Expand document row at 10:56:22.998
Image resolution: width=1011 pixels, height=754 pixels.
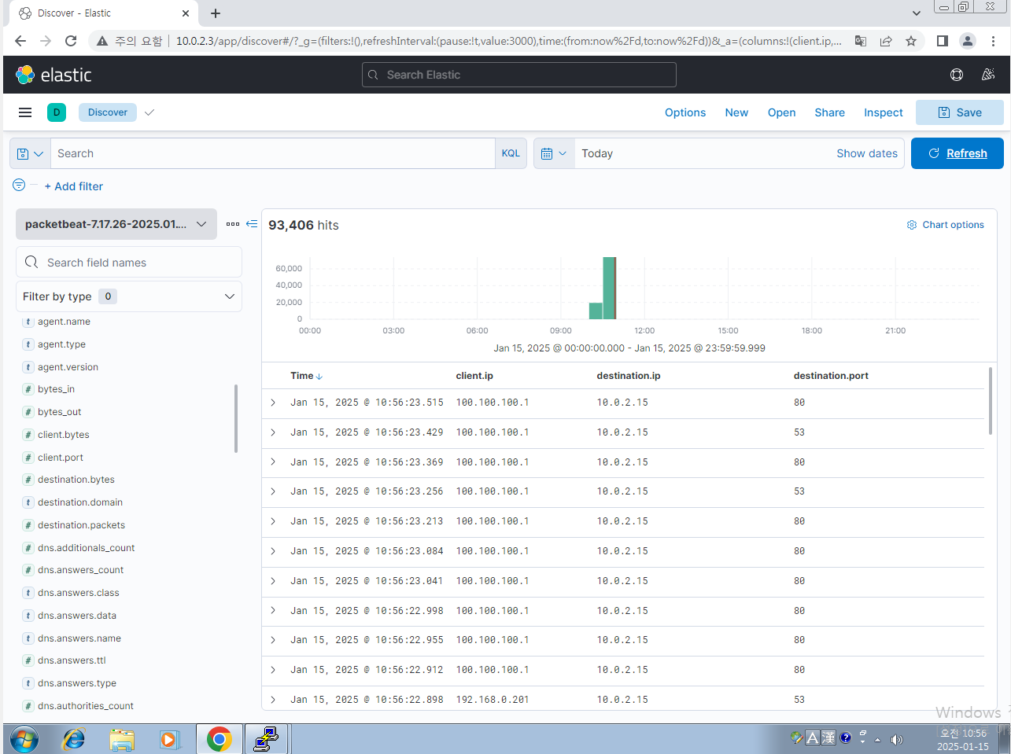(273, 611)
